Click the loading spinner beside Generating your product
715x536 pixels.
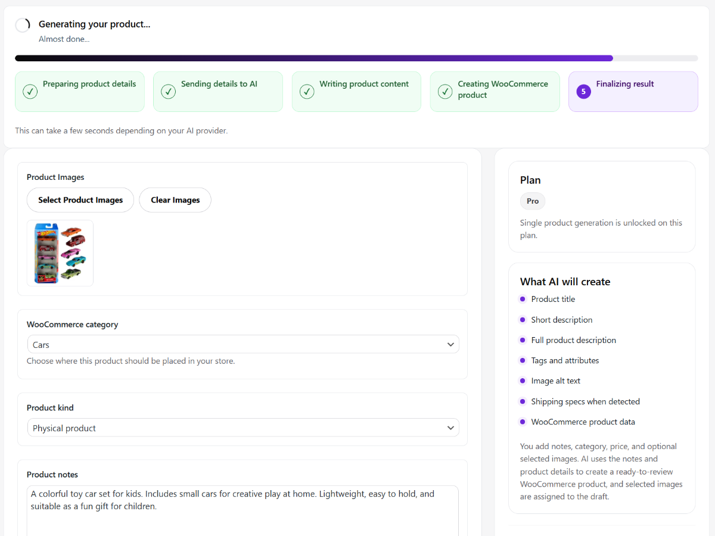(x=23, y=25)
